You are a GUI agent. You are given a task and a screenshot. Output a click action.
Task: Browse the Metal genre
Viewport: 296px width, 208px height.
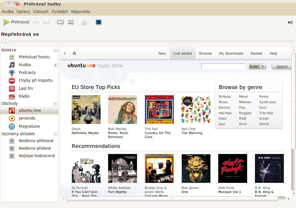(243, 96)
